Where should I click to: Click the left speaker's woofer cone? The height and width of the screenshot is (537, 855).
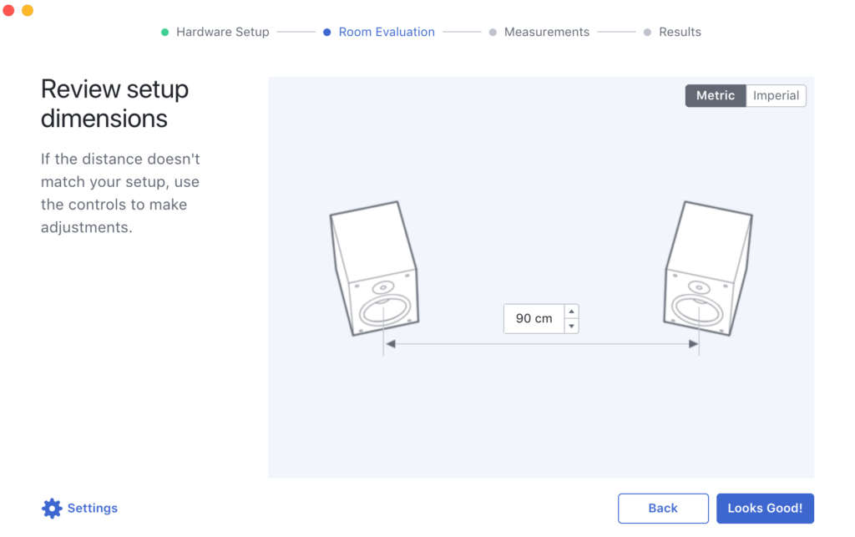tap(385, 312)
